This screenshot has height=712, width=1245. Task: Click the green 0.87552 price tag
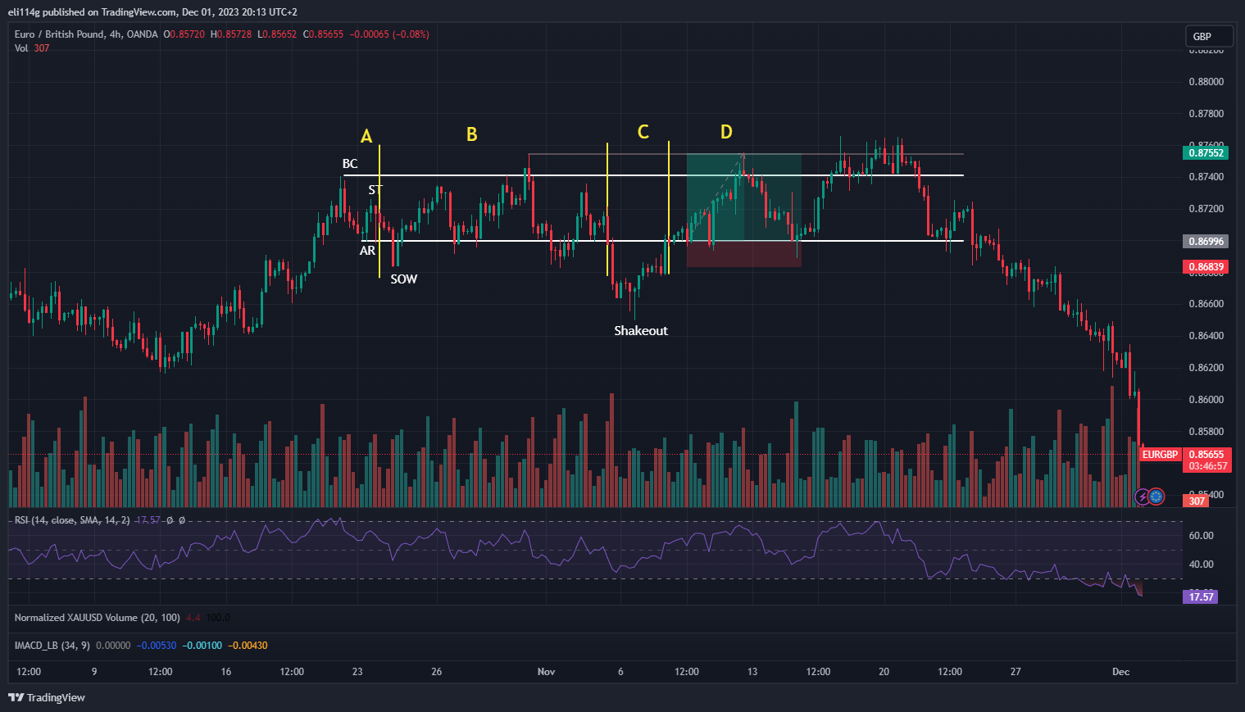click(x=1206, y=152)
